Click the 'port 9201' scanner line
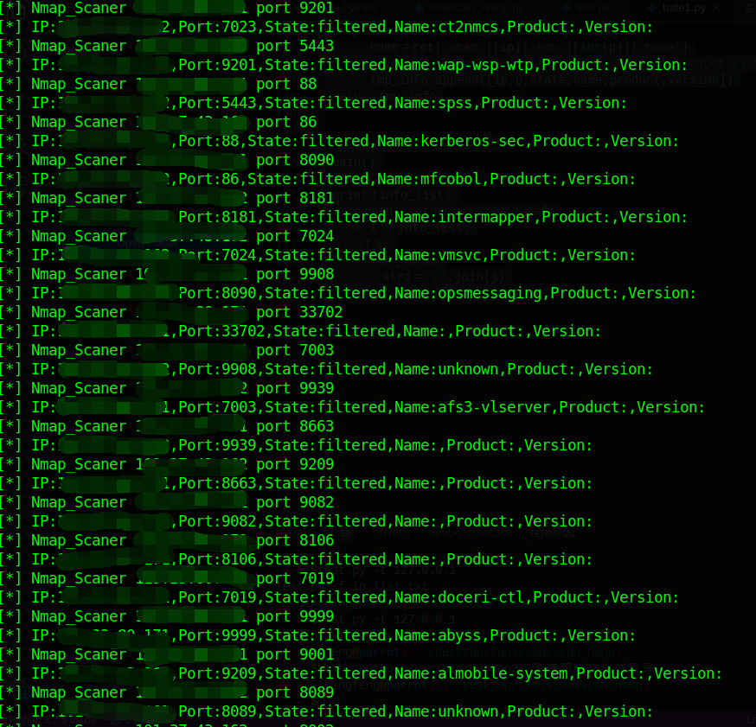This screenshot has height=727, width=756. click(x=167, y=8)
